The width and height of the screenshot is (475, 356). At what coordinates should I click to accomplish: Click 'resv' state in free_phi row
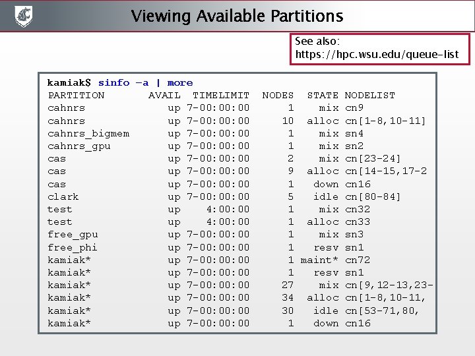[x=326, y=248]
